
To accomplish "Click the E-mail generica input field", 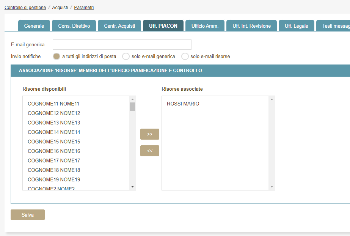I will 122,45.
